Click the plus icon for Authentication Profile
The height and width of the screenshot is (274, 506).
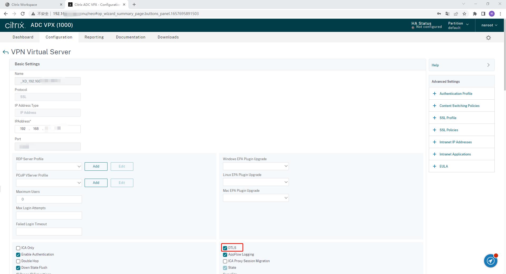pos(435,94)
